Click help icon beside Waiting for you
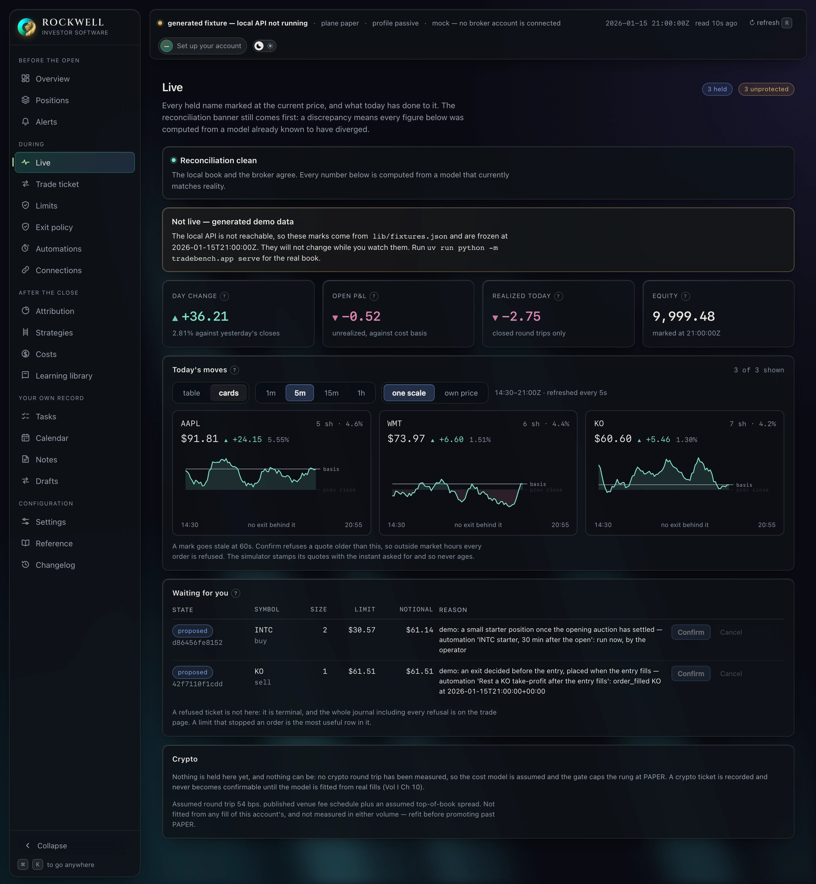Screen dimensions: 816x884 pyautogui.click(x=236, y=593)
